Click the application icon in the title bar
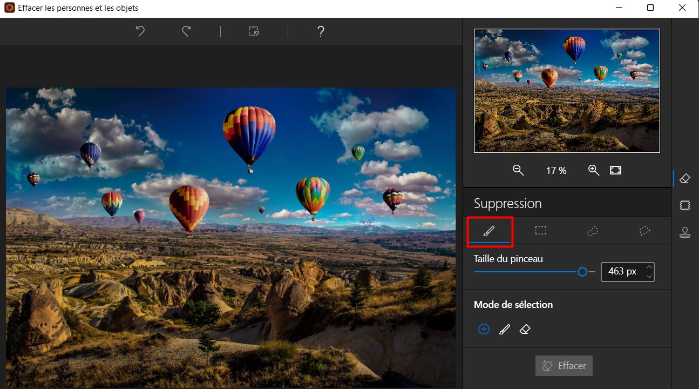The image size is (699, 389). tap(9, 8)
